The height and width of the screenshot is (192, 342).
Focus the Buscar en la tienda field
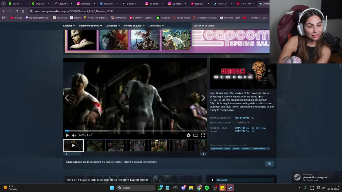point(230,26)
